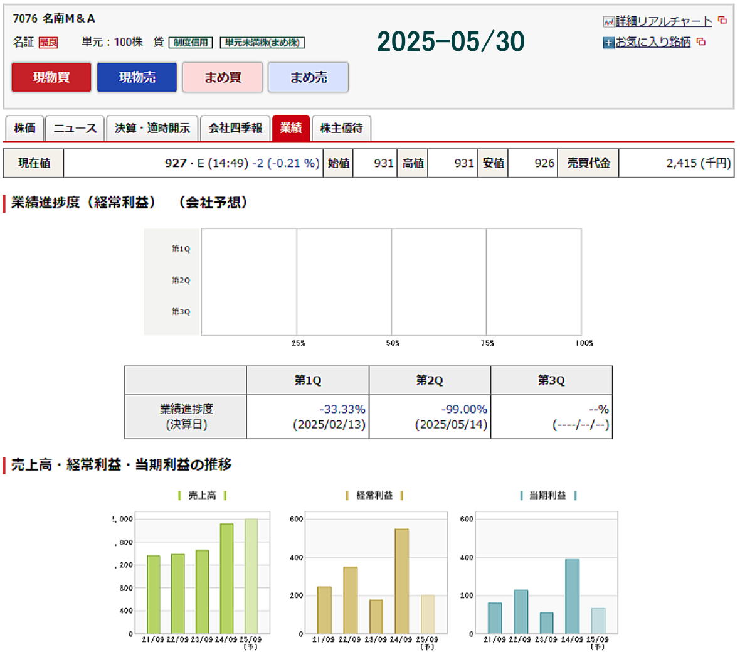The image size is (740, 652).
Task: Click the stock name 7076 名南M&A
Action: tap(54, 18)
